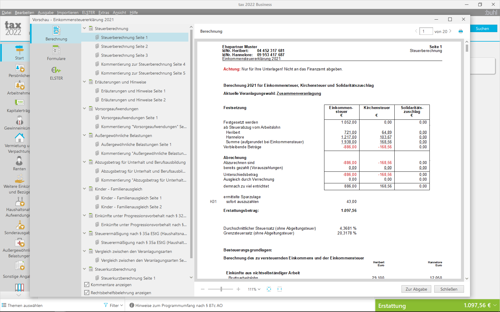Go to the previous preview page
The width and height of the screenshot is (500, 312).
pyautogui.click(x=416, y=31)
